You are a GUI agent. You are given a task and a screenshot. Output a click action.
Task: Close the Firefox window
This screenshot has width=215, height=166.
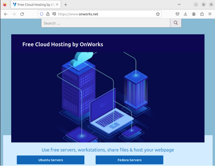[211, 5]
